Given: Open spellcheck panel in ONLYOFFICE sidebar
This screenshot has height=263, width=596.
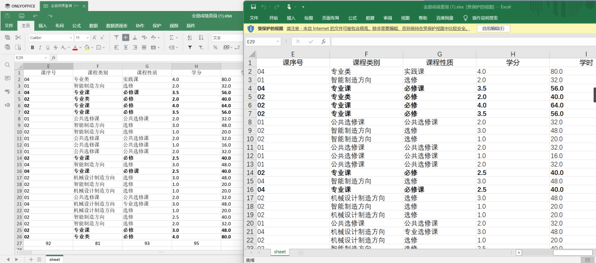Looking at the screenshot, I should 7,91.
